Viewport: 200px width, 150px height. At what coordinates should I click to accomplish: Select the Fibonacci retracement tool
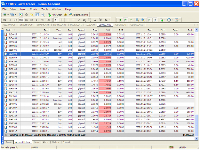coord(90,20)
